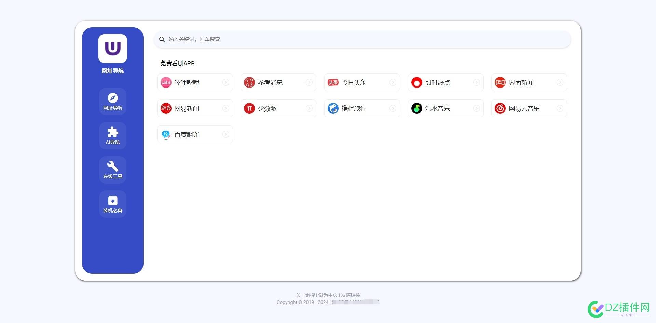Click the 携程旅行 blue dolphin icon
The width and height of the screenshot is (656, 323).
pyautogui.click(x=333, y=108)
